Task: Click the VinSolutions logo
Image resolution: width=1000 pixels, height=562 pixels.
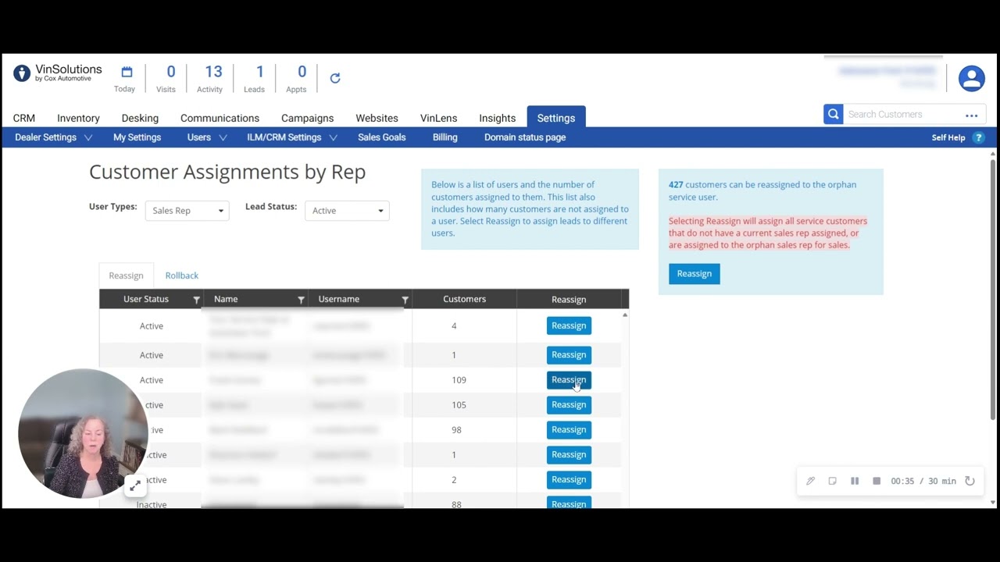Action: (58, 73)
